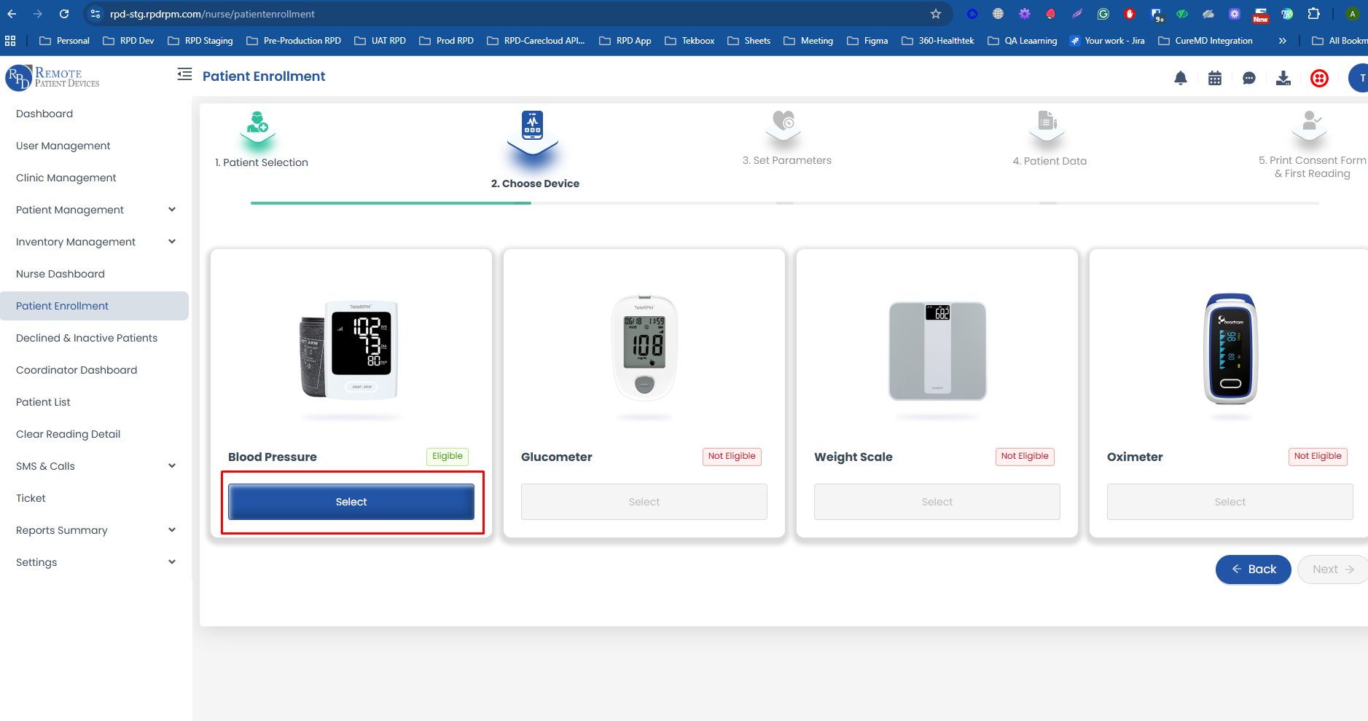Expand Reports Summary submenu
This screenshot has height=721, width=1368.
click(x=172, y=530)
